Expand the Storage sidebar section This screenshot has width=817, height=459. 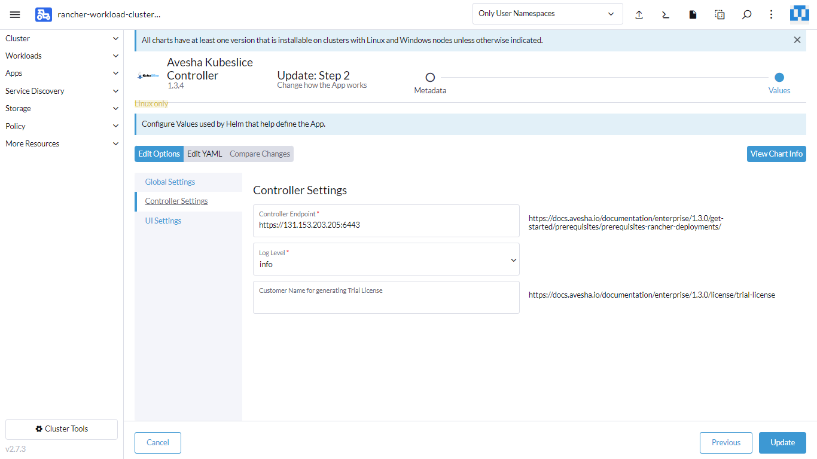coord(62,108)
